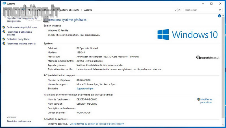The image size is (226, 128).
Task: Refresh the address bar view
Action: point(179,10)
